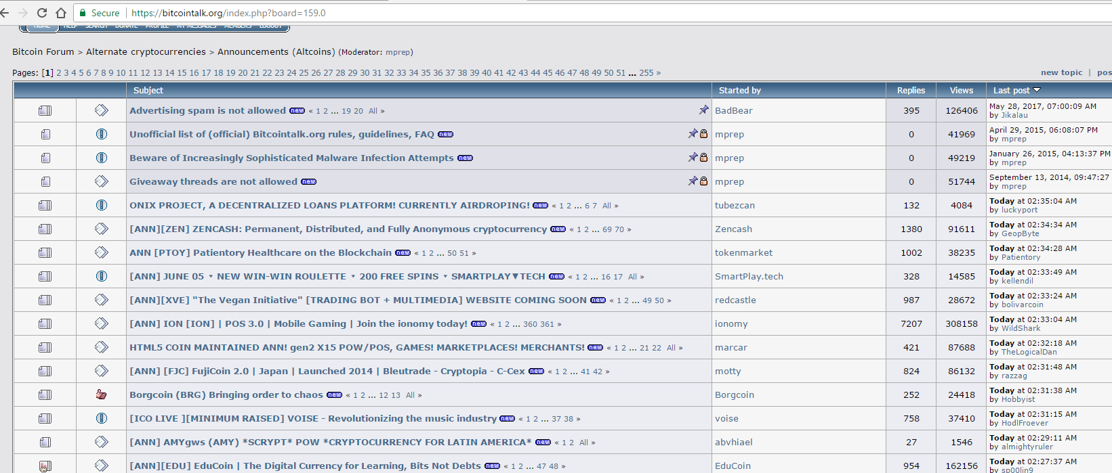This screenshot has height=473, width=1112.
Task: Click new badge beside ION ionomy topic
Action: coord(478,323)
